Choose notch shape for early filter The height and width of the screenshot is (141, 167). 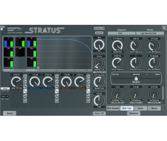click(x=57, y=101)
